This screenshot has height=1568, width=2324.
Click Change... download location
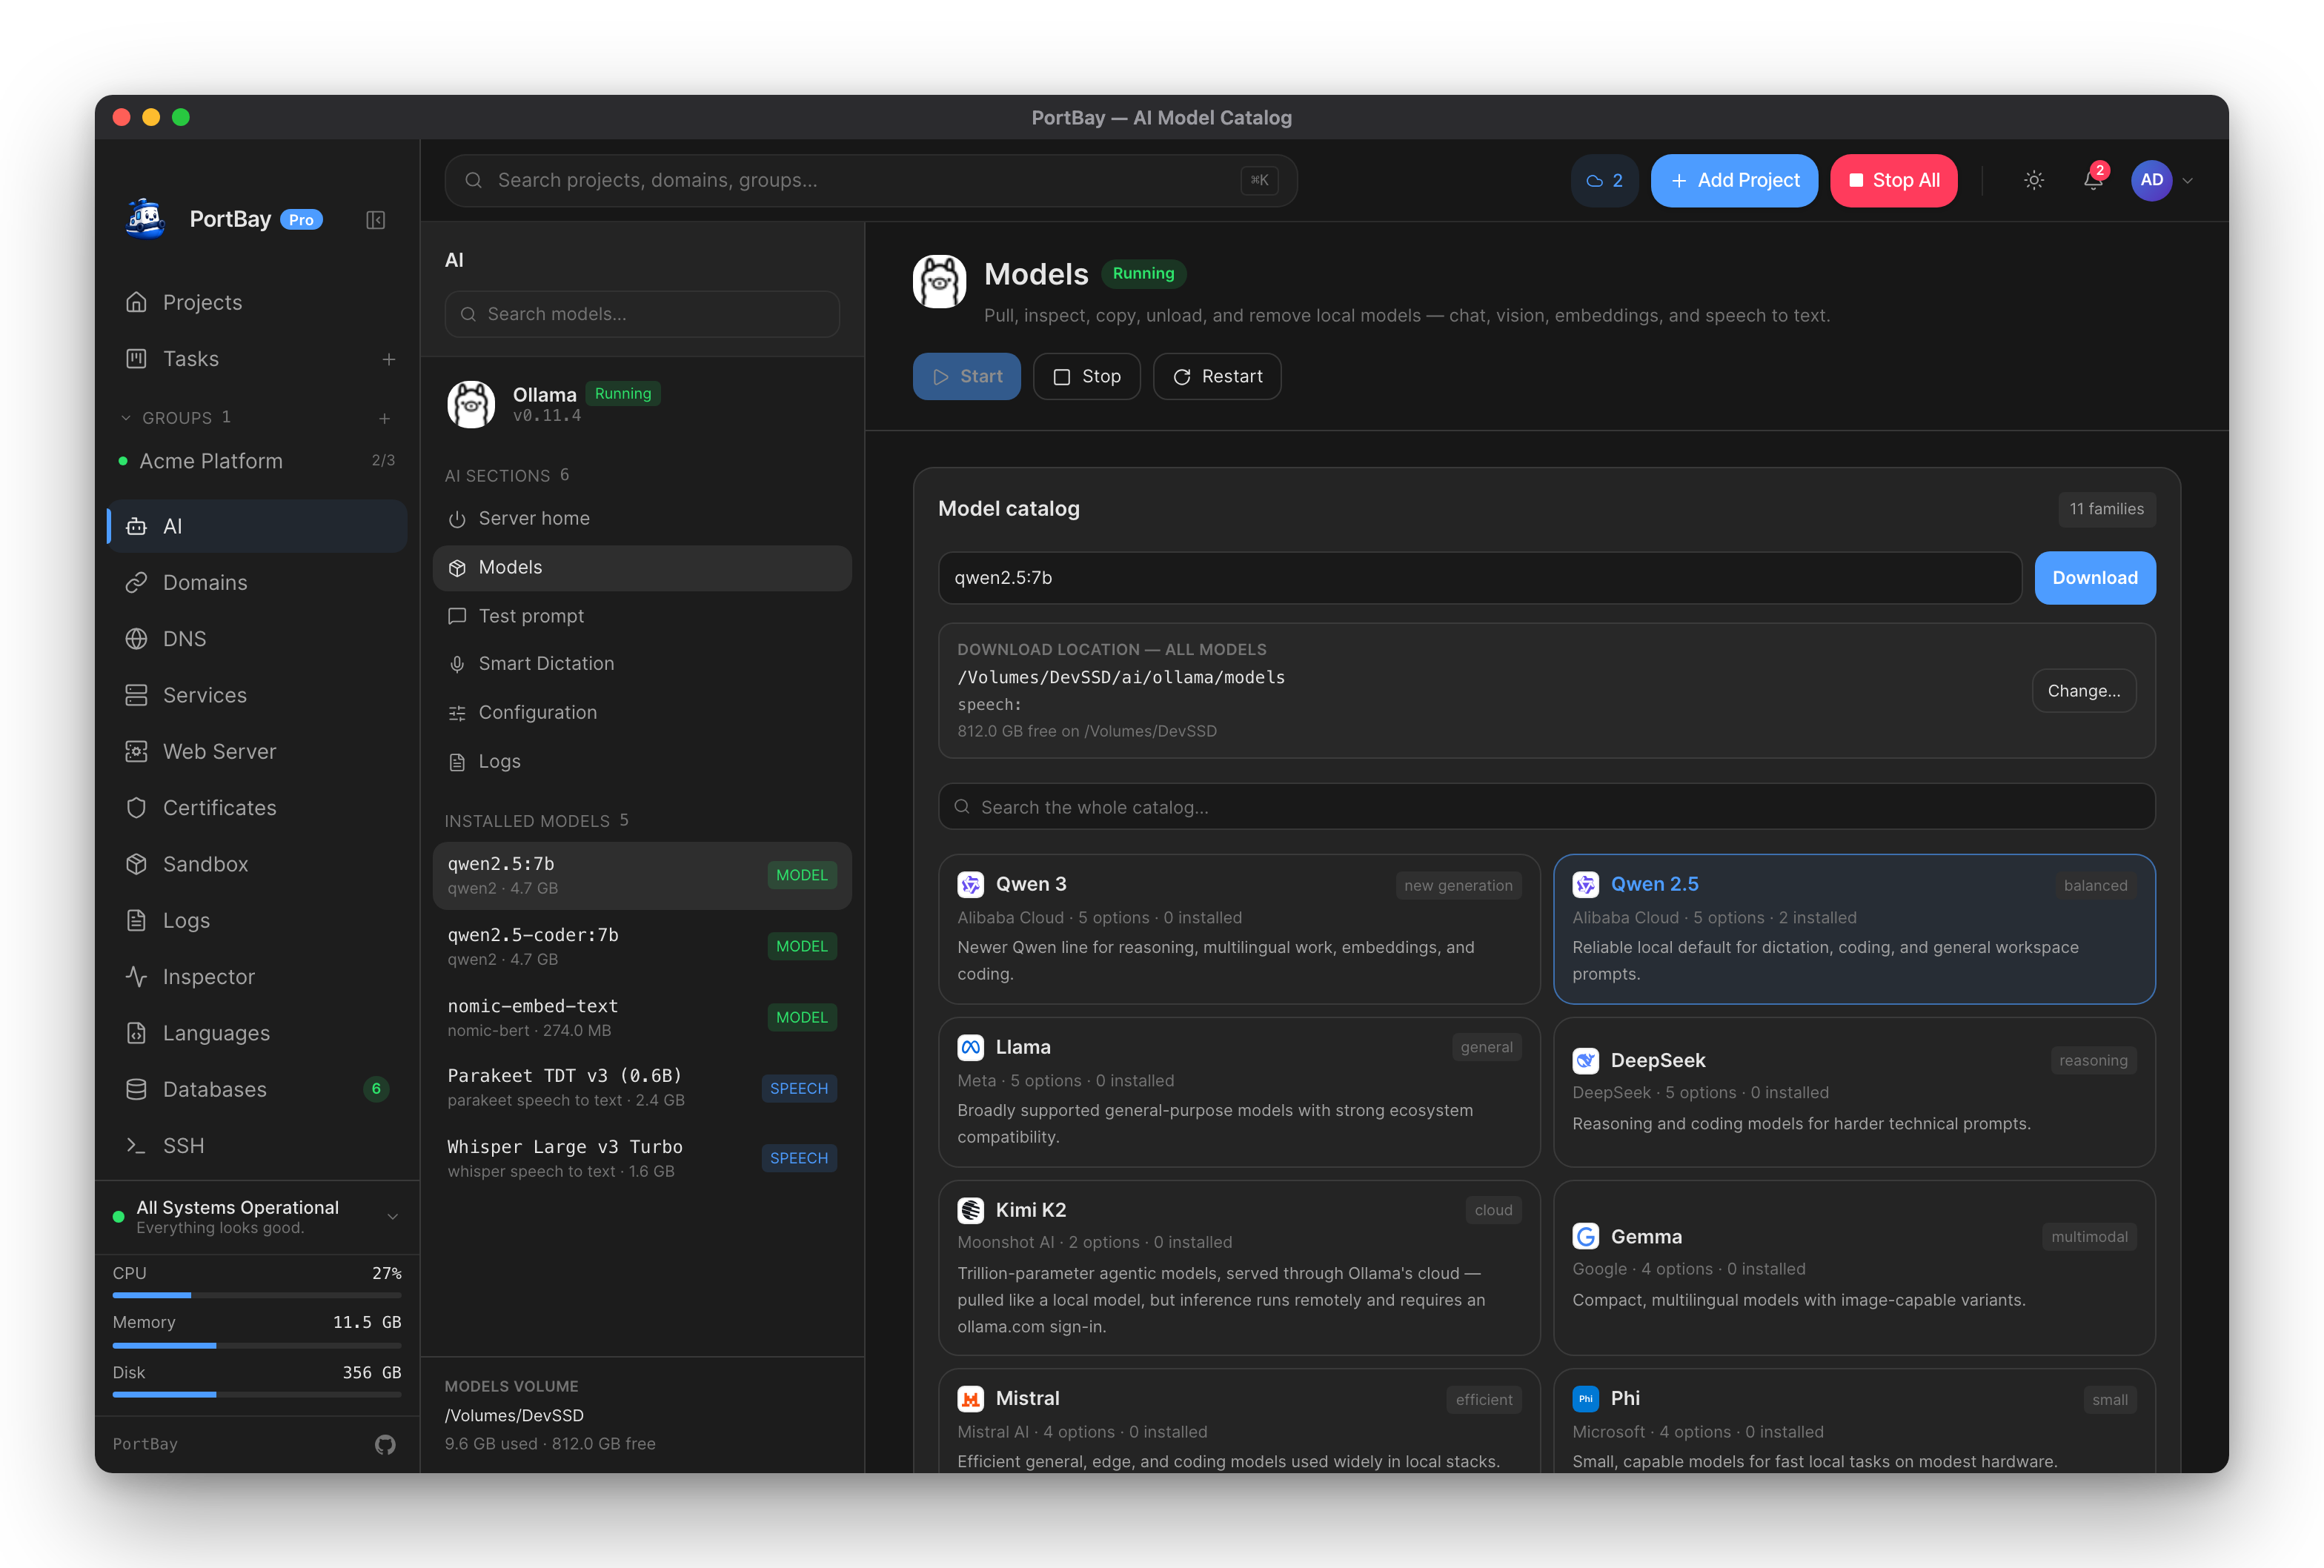[2084, 691]
